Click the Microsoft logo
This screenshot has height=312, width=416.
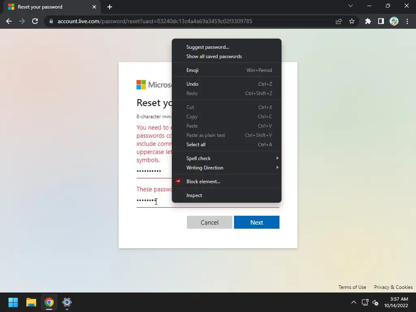(154, 84)
